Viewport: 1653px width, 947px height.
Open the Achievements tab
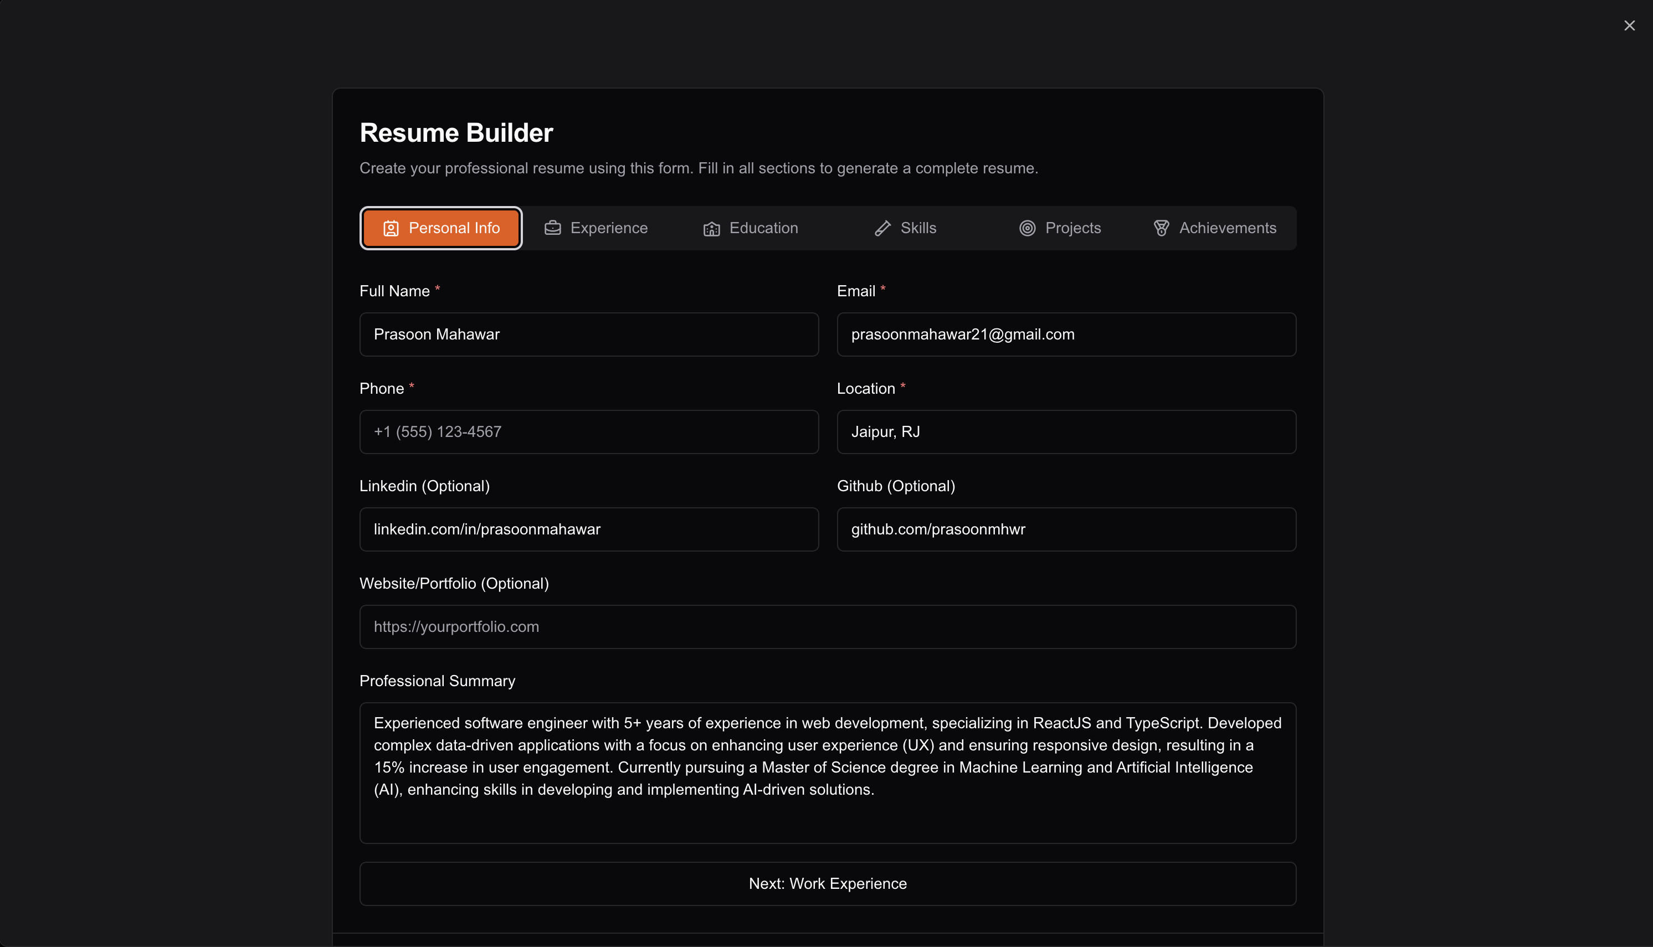(1214, 228)
